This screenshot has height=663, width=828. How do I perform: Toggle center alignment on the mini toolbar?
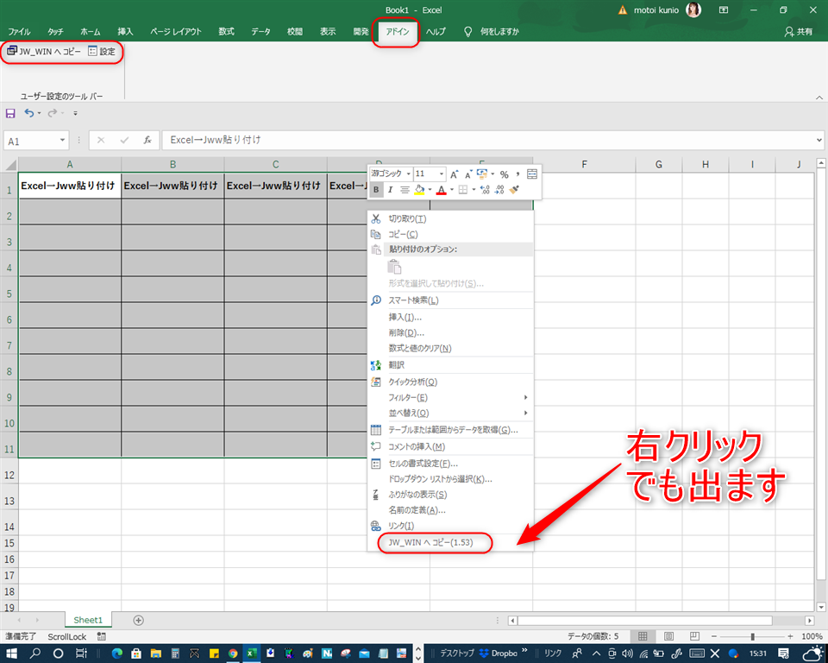405,190
